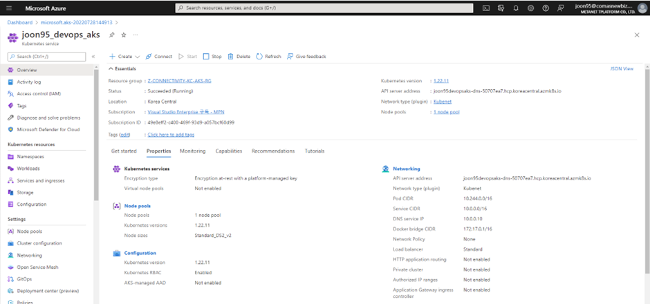Open Open Service Mesh settings
650x304 pixels.
coord(37,267)
